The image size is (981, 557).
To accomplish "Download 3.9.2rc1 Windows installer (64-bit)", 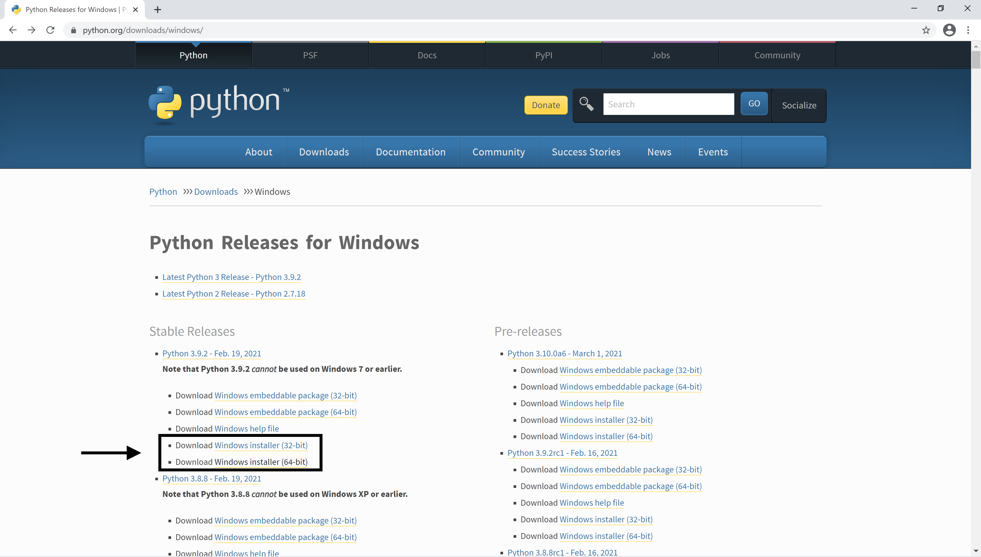I will tap(606, 536).
